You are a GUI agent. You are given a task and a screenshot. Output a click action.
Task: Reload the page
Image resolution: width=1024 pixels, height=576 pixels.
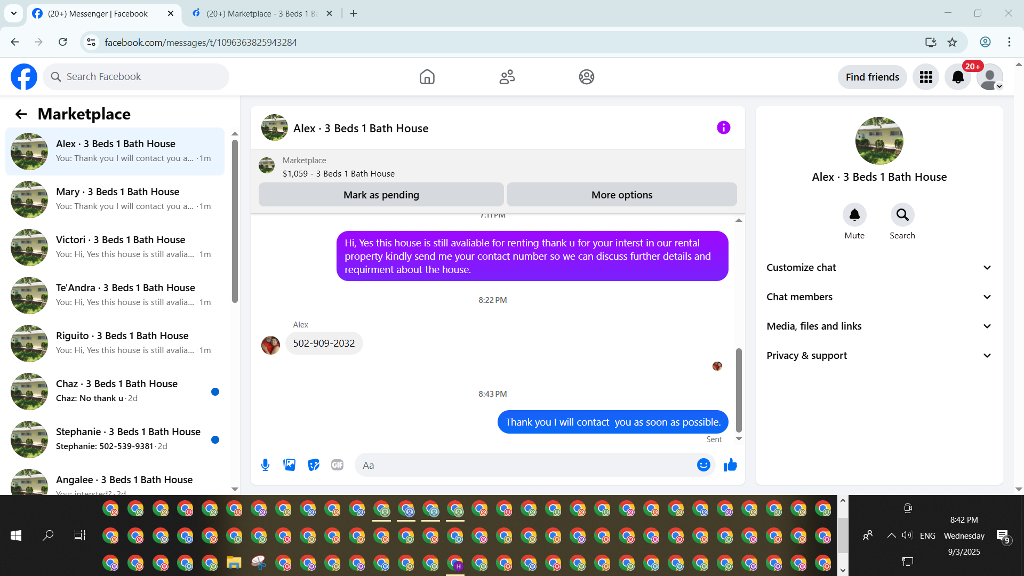point(63,42)
